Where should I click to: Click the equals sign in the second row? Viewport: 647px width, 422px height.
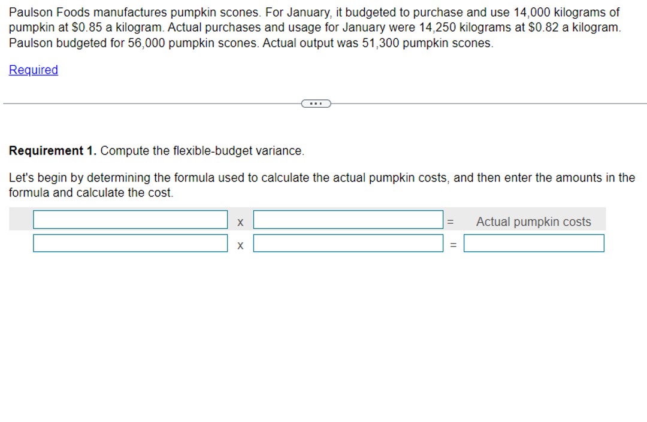click(453, 244)
